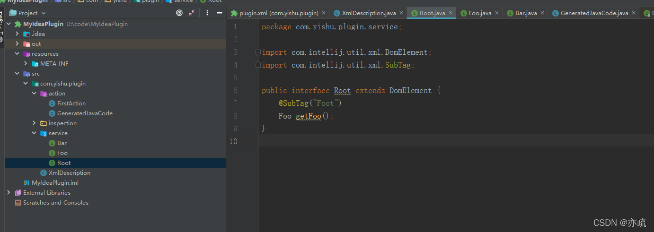Click the locate/select opened file target icon

point(179,13)
